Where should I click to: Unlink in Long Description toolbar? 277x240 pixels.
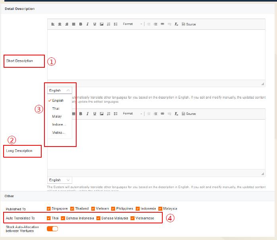[169, 114]
